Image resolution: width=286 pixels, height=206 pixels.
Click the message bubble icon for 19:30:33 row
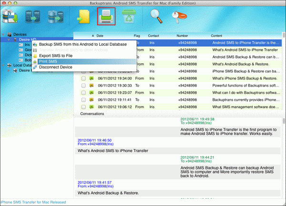(x=92, y=85)
